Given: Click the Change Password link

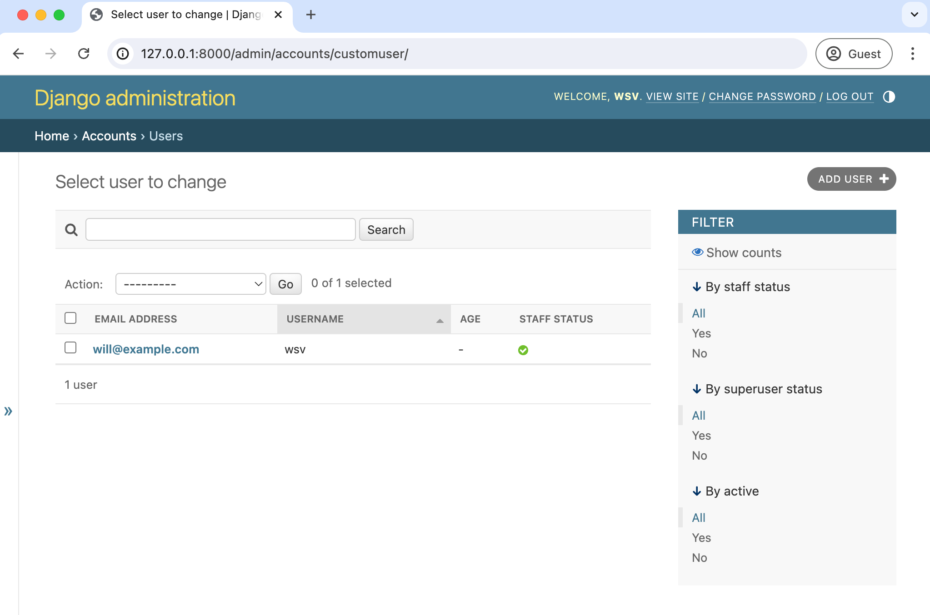Looking at the screenshot, I should click(x=762, y=97).
